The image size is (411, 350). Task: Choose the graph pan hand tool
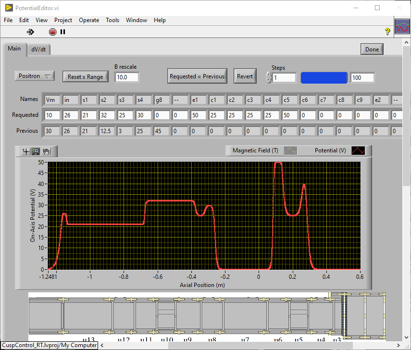point(47,151)
